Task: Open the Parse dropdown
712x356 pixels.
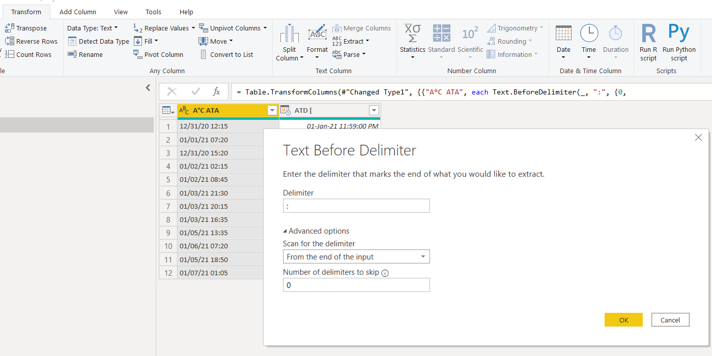Action: click(349, 54)
